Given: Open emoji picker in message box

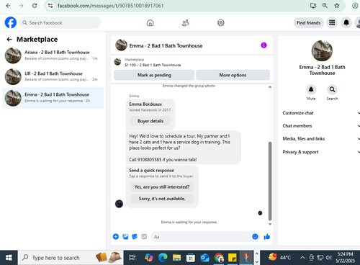Looking at the screenshot, I should 255,237.
